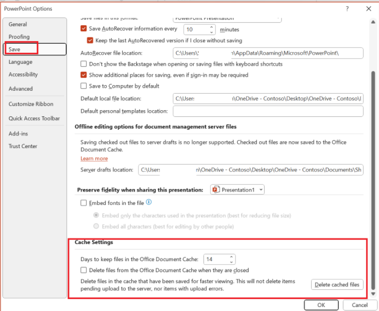Enable Delete files from cache when closed

tap(84, 270)
